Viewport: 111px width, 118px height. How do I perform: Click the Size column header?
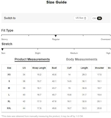[x=9, y=68]
